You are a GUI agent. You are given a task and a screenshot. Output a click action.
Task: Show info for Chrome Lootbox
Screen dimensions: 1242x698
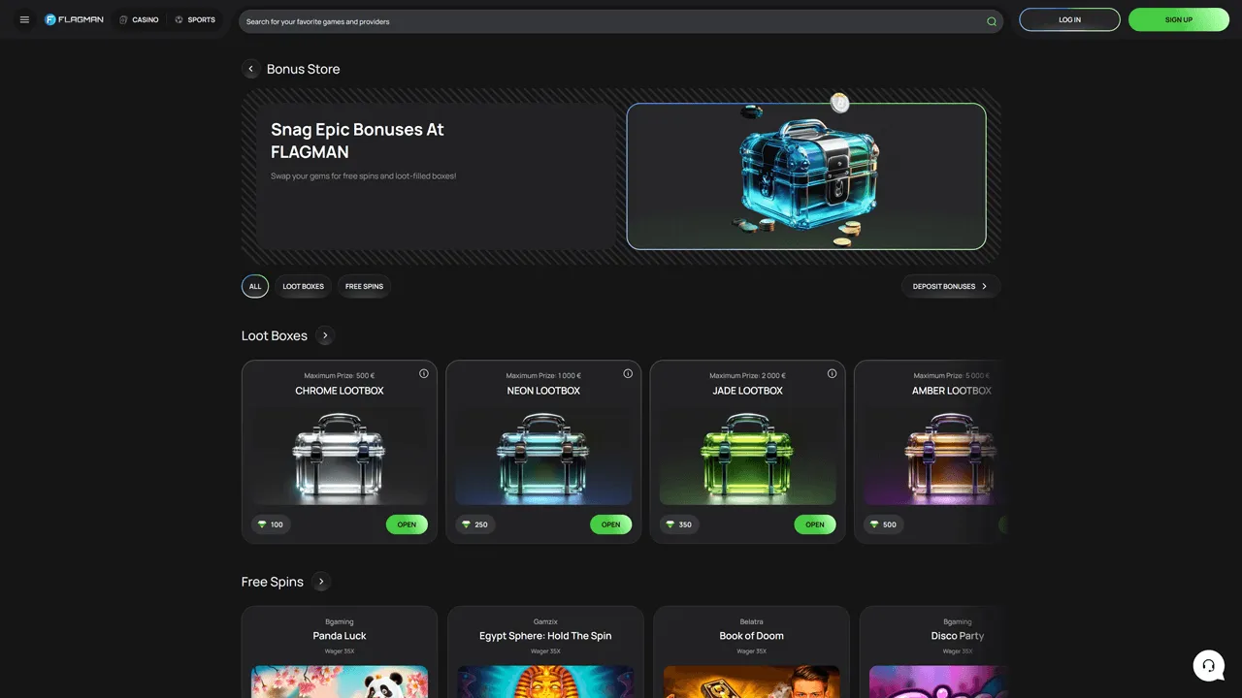(424, 373)
